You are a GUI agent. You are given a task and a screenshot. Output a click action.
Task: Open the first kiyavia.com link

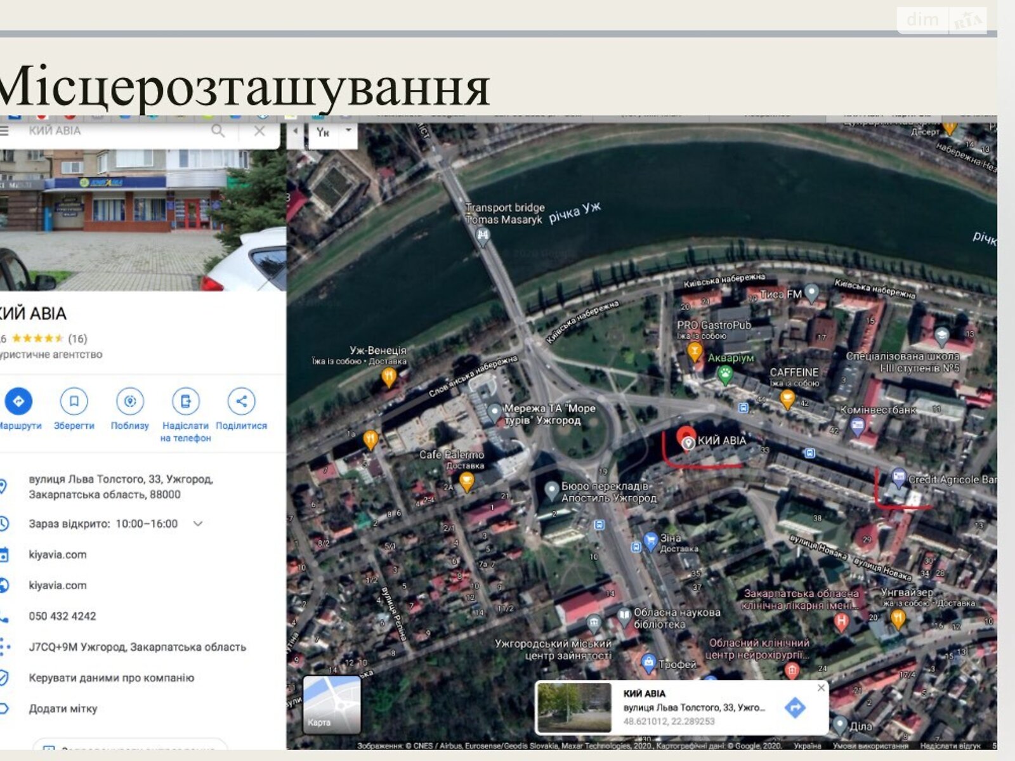click(58, 555)
